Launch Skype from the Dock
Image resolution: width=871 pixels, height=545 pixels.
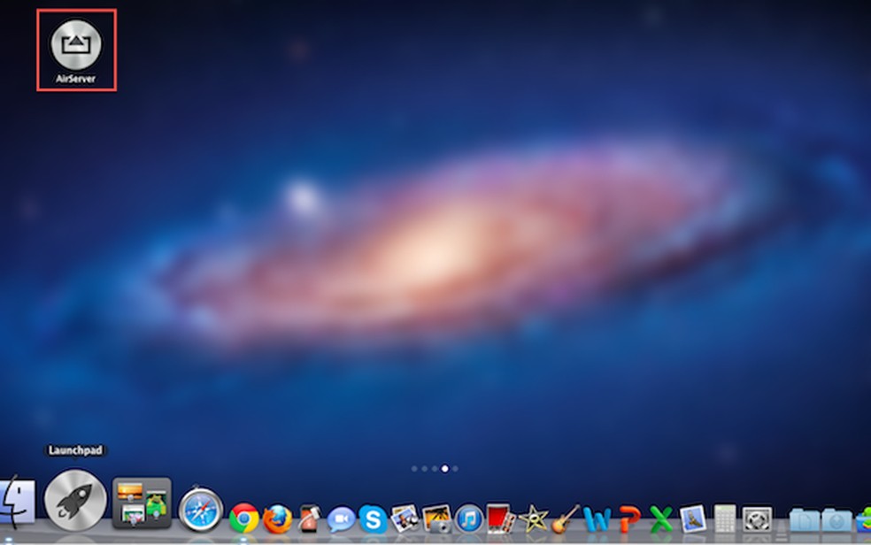[373, 519]
